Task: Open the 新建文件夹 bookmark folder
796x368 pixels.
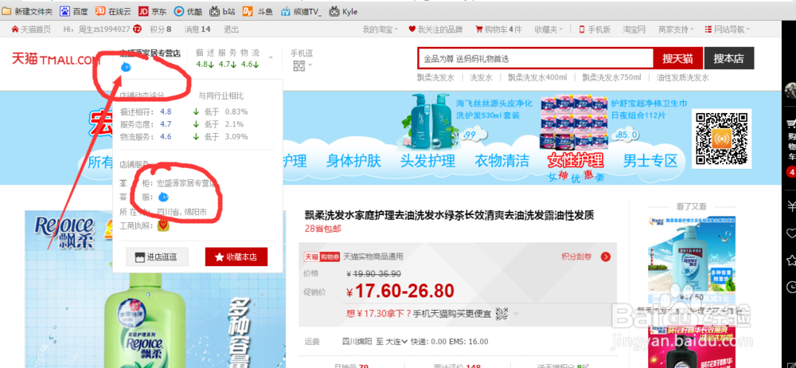Action: pyautogui.click(x=27, y=11)
